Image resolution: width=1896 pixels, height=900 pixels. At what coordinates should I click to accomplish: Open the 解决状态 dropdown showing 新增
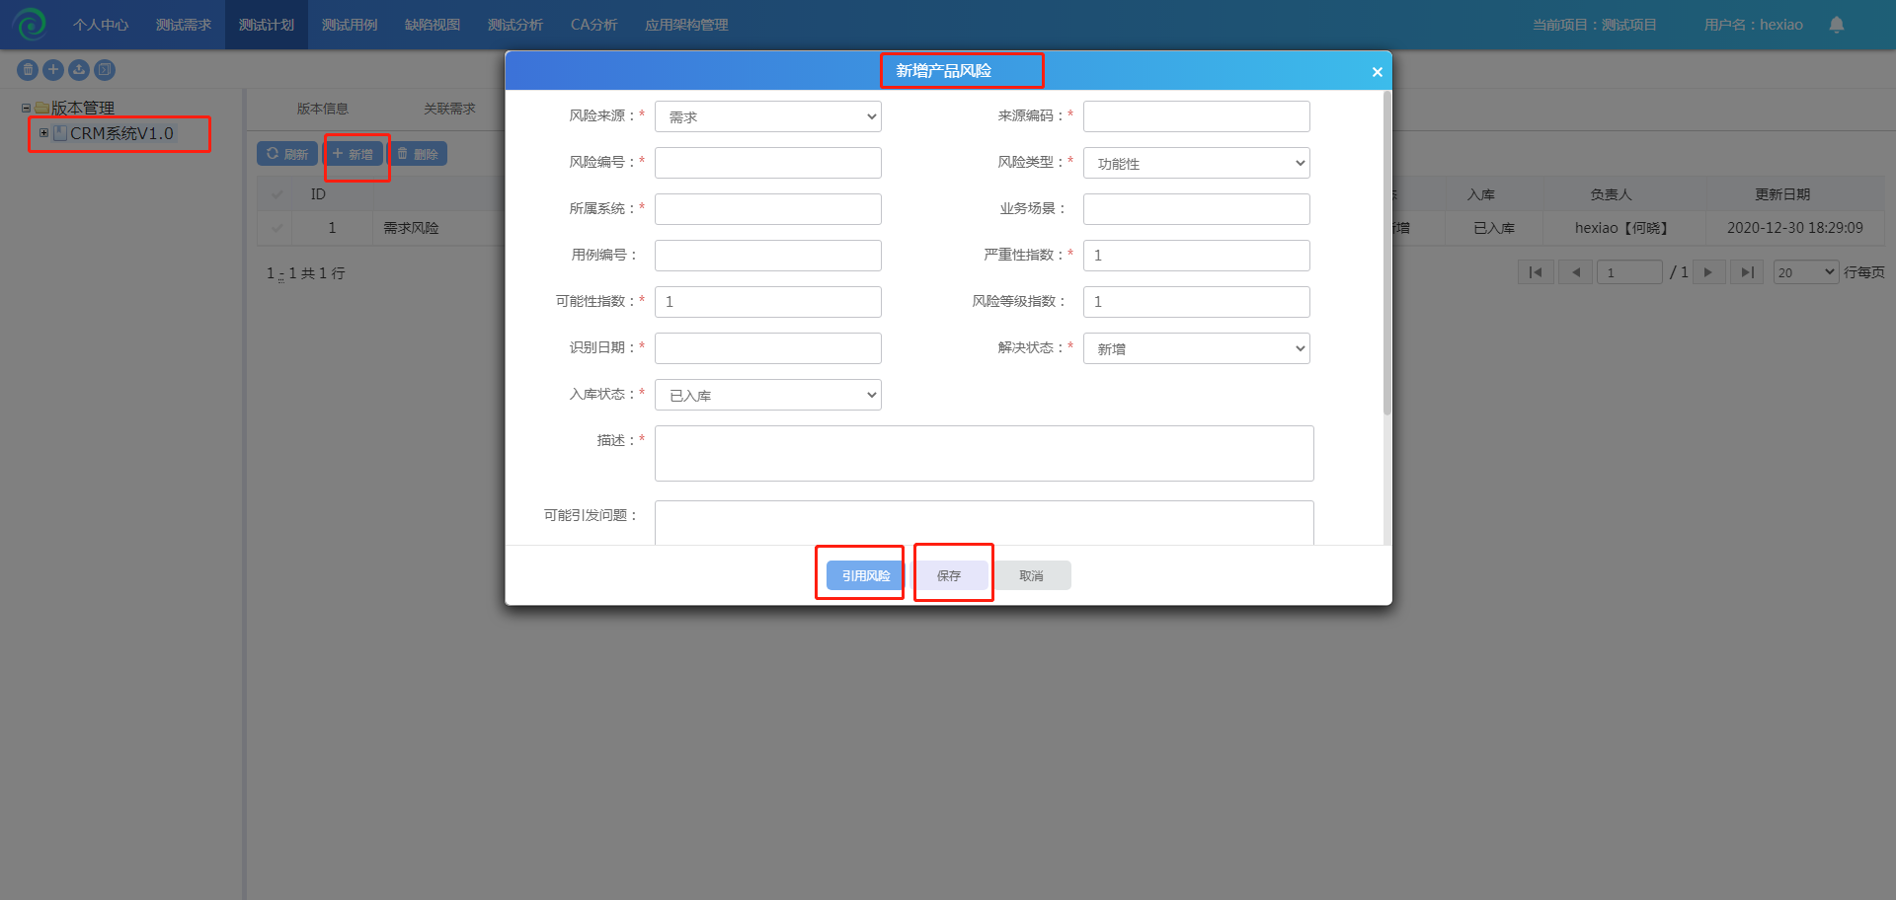pos(1197,348)
